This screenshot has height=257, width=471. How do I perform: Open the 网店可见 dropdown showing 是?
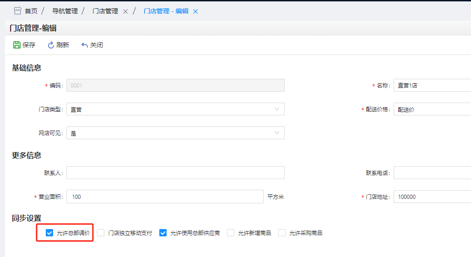(x=175, y=133)
